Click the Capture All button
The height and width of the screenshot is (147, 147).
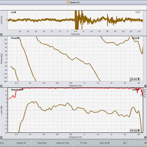point(21,143)
